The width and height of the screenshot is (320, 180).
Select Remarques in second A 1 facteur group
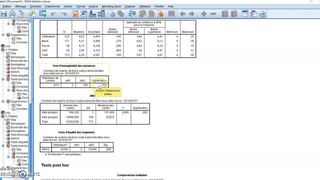coord(18,123)
